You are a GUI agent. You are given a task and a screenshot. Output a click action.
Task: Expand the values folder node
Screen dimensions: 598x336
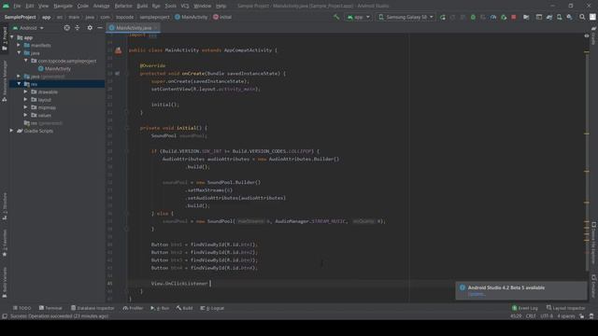click(25, 115)
